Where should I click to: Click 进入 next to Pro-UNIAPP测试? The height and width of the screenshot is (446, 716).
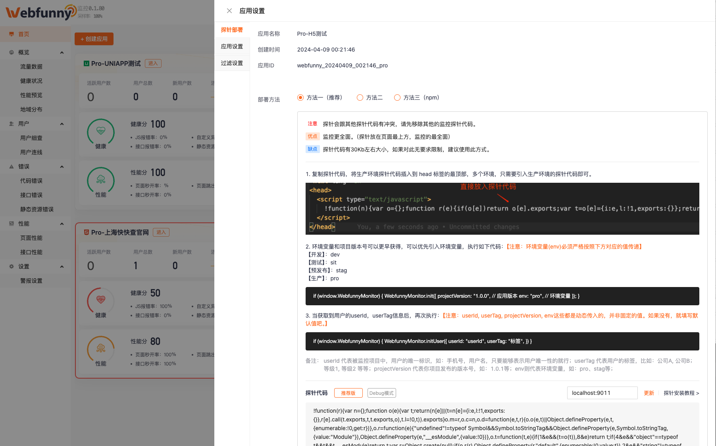point(153,63)
